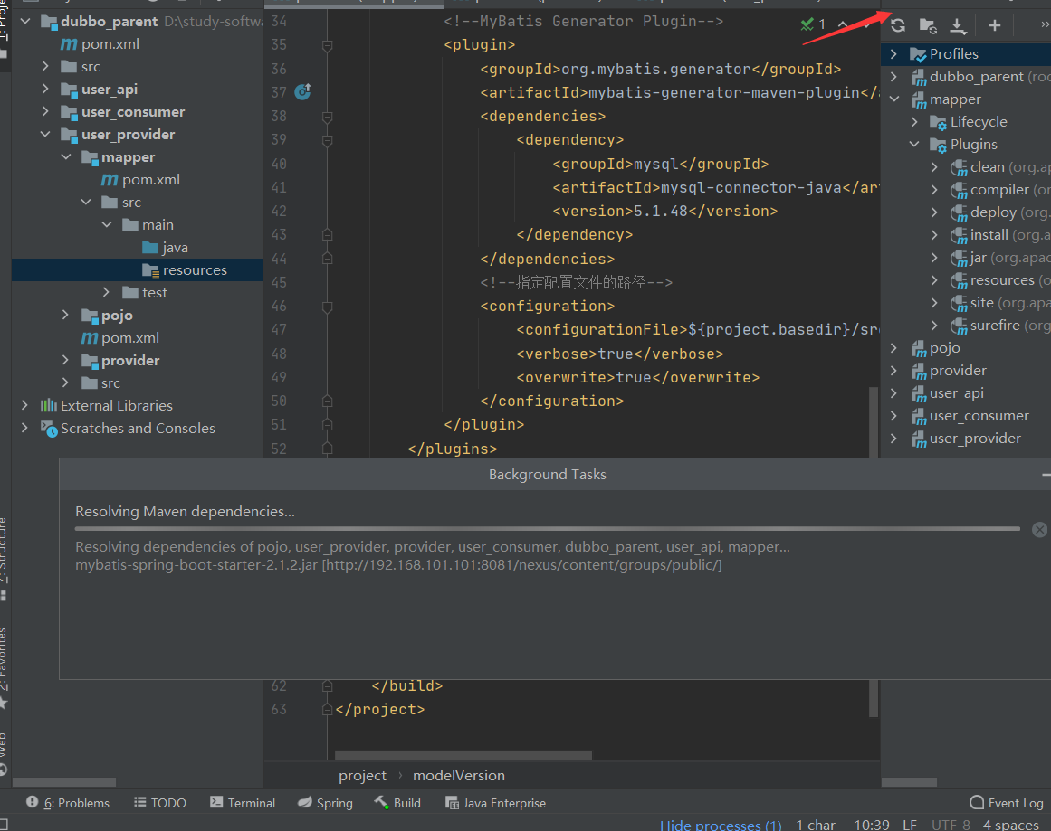The width and height of the screenshot is (1051, 831).
Task: Click Generate Sources and Update Folders icon
Action: click(x=928, y=25)
